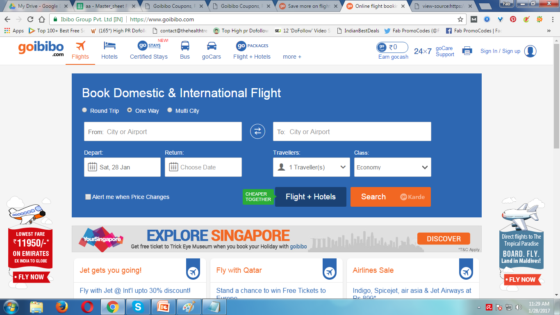Select One Way radio button

(130, 110)
